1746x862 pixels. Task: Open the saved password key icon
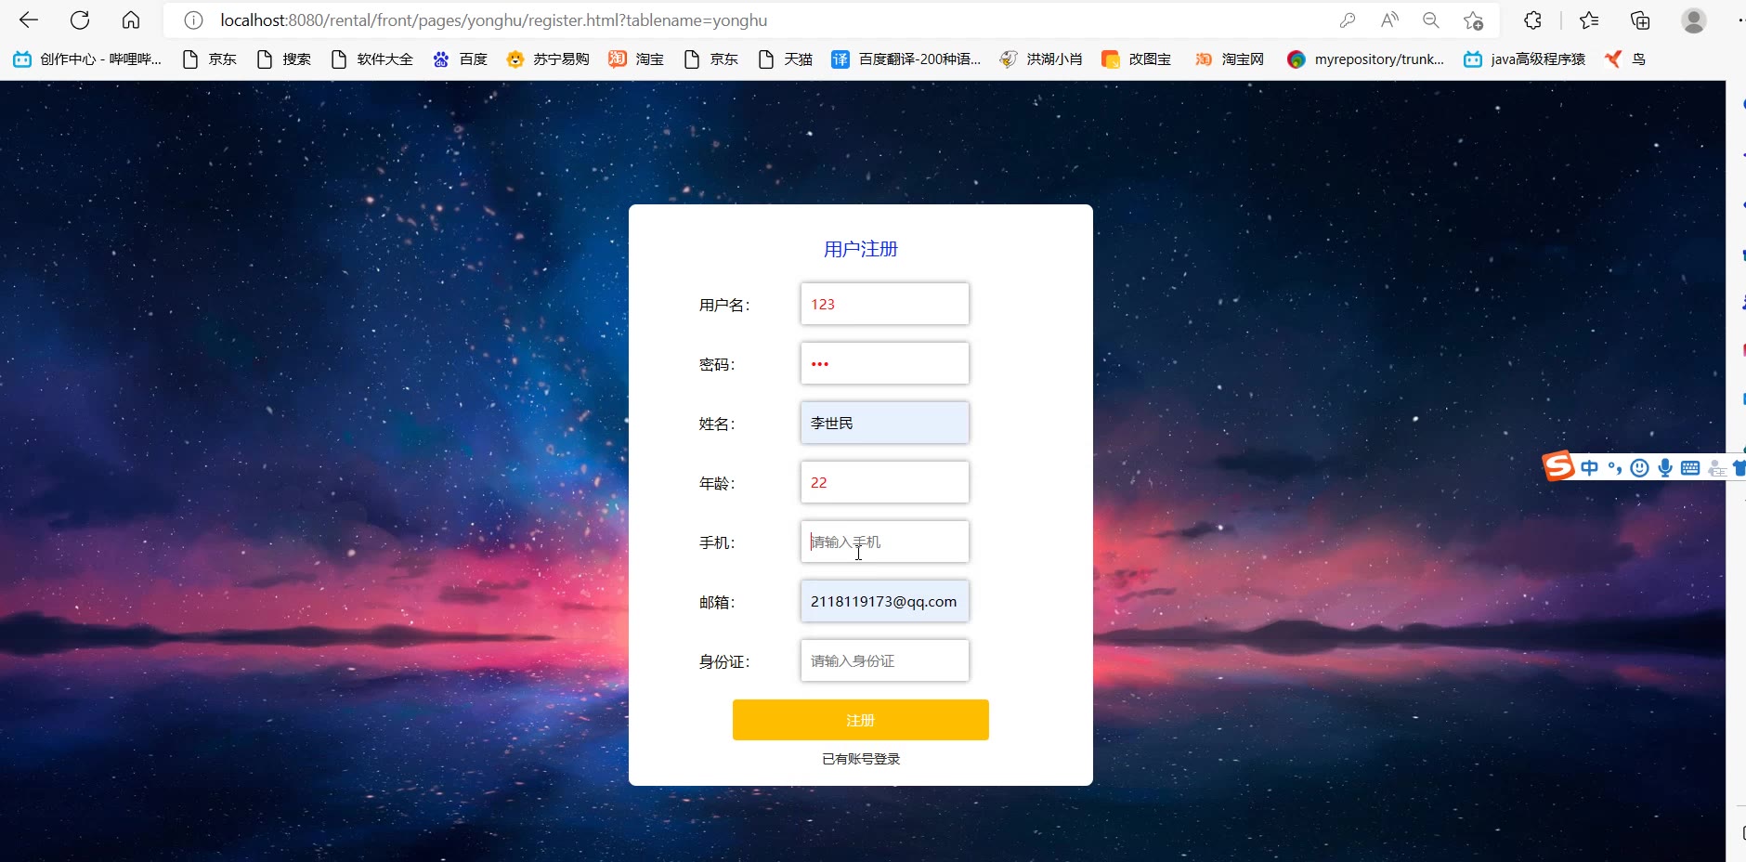1348,20
